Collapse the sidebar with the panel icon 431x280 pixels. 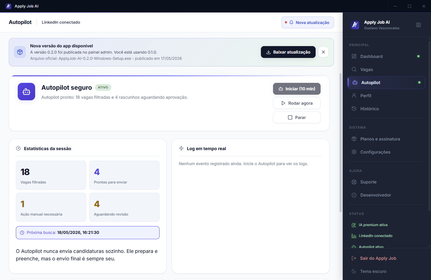419,25
